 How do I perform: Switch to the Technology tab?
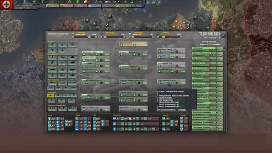pos(80,6)
